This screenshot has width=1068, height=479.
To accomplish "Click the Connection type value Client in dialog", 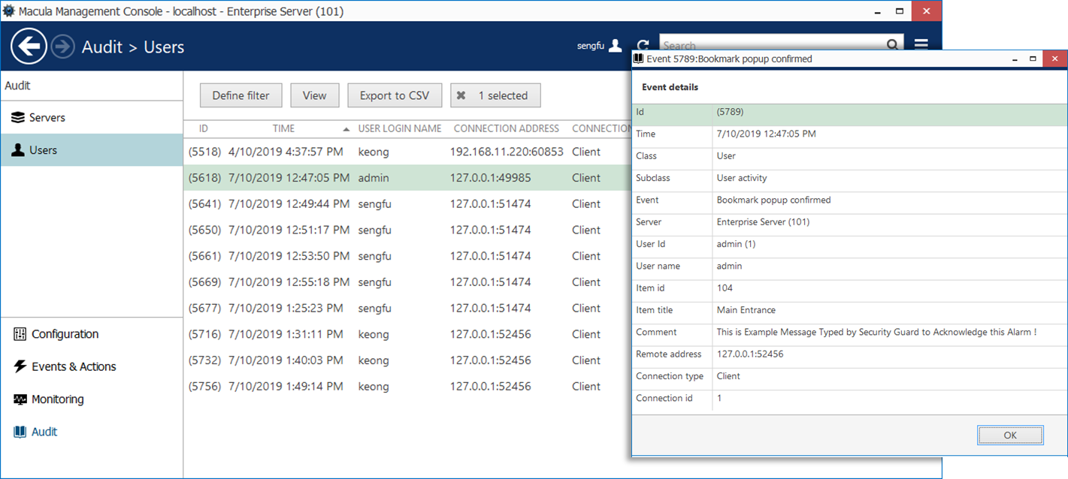I will coord(729,376).
